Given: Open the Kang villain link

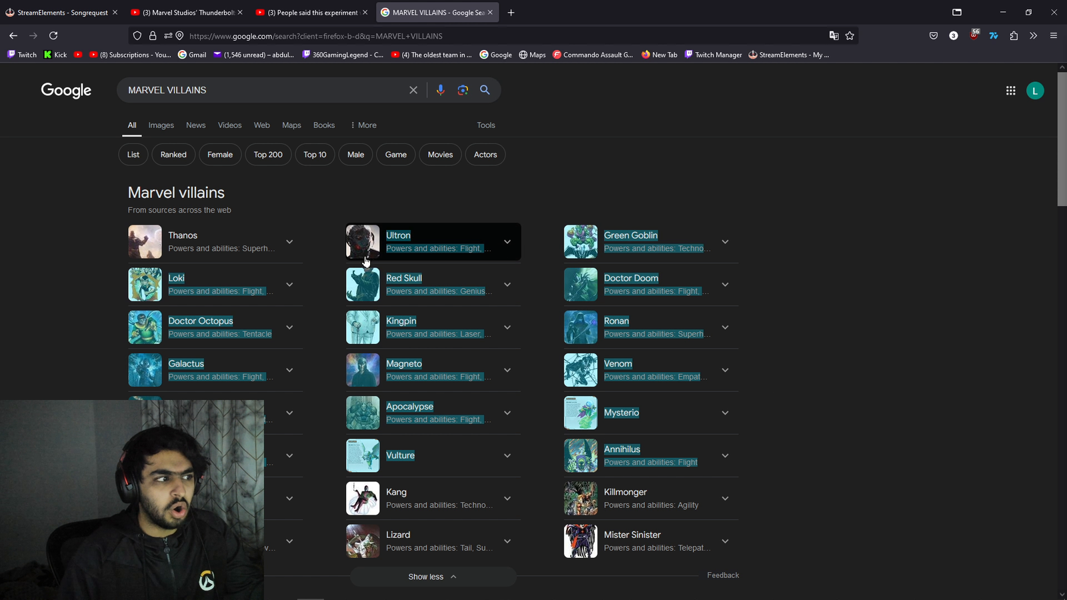Looking at the screenshot, I should 396,492.
